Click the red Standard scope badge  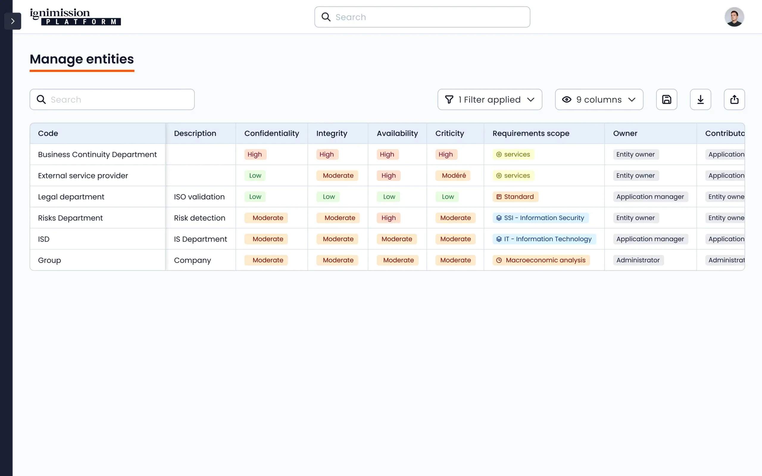(x=515, y=197)
